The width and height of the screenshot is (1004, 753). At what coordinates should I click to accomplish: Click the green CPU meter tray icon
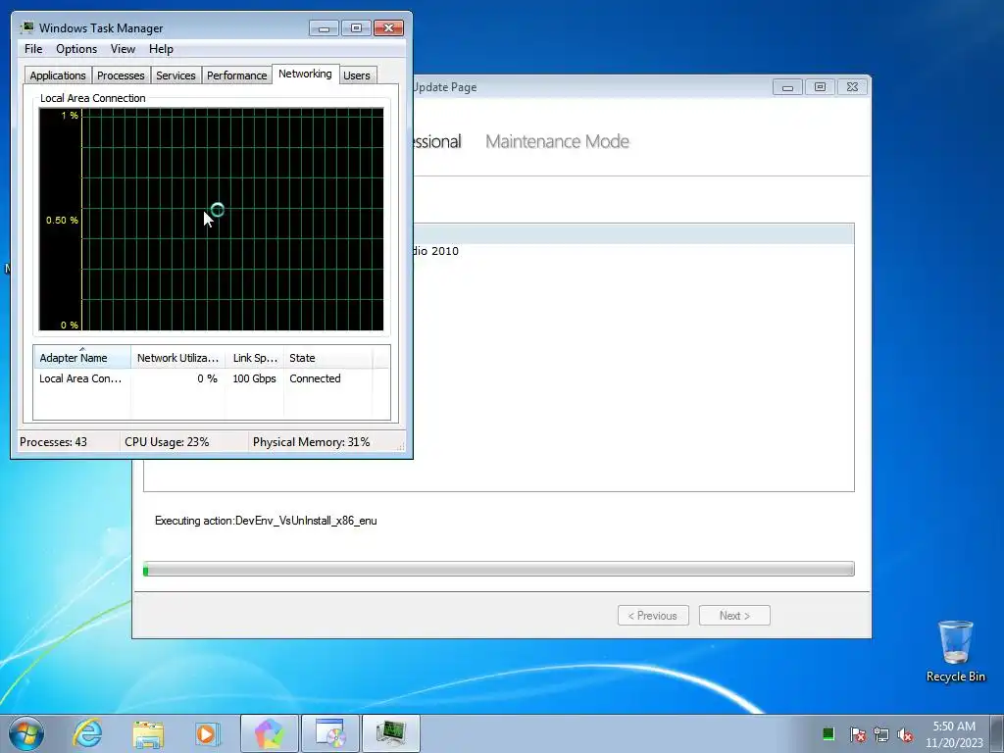828,733
